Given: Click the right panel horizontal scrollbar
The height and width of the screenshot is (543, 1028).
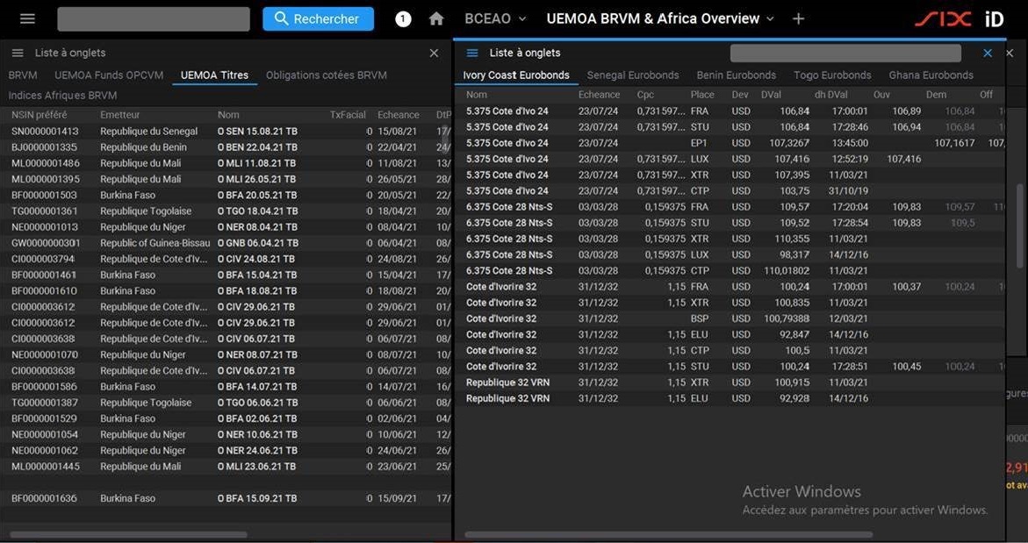Looking at the screenshot, I should (669, 534).
